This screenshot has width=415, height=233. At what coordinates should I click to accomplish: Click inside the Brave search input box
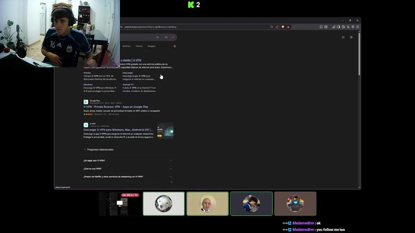[138, 37]
